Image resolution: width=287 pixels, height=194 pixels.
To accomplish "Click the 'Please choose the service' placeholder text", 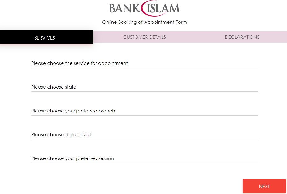I will pos(79,63).
